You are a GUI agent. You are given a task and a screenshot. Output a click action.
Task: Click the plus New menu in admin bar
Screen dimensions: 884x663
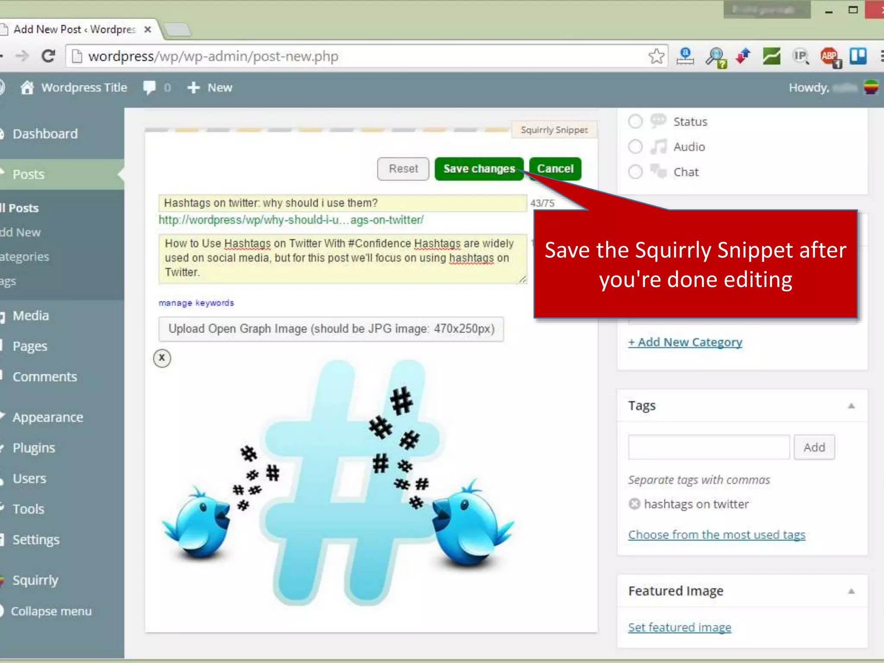point(210,88)
